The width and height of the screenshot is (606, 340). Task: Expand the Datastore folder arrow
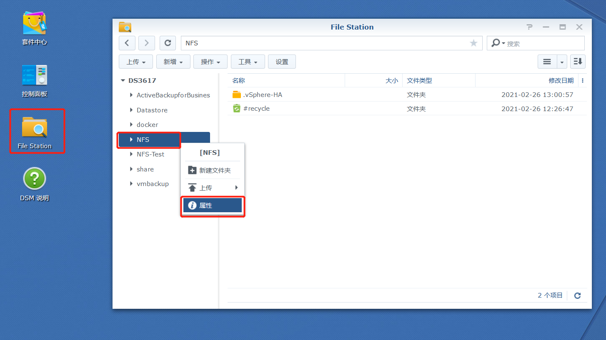(131, 110)
